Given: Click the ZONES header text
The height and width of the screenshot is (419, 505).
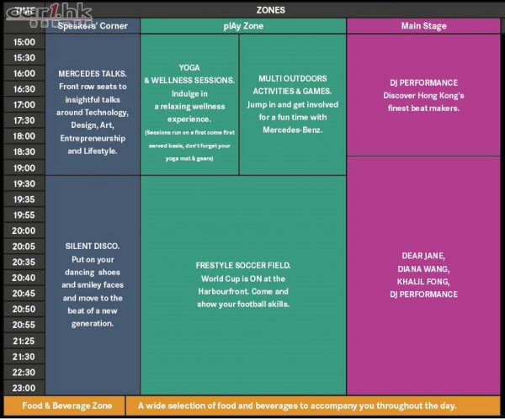Looking at the screenshot, I should pos(270,10).
